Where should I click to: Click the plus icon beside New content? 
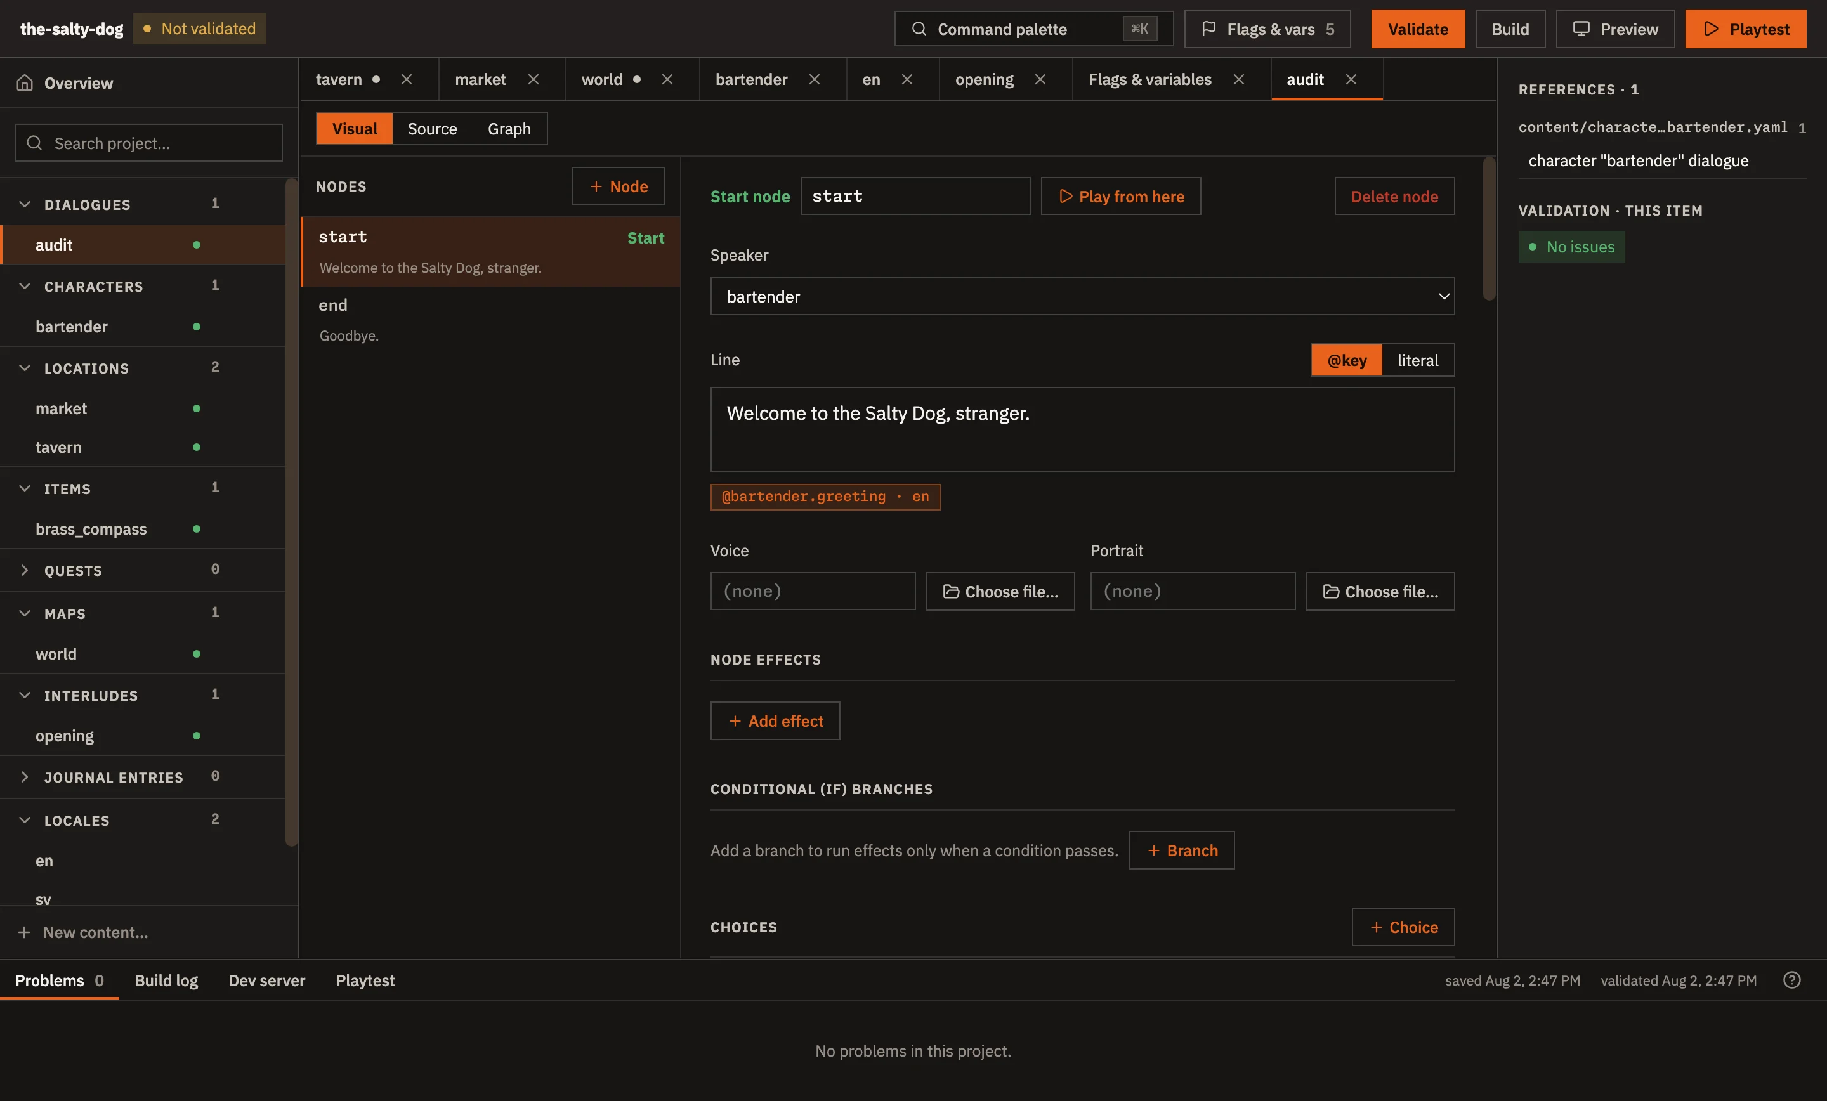click(25, 932)
